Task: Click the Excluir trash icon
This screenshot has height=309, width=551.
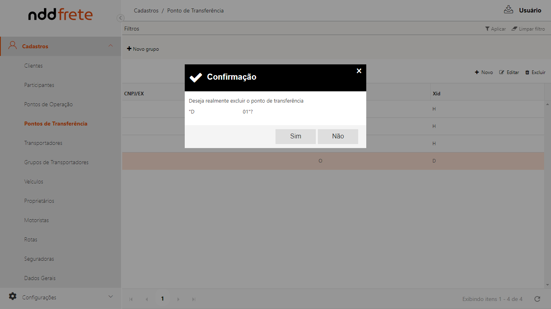Action: pyautogui.click(x=527, y=72)
